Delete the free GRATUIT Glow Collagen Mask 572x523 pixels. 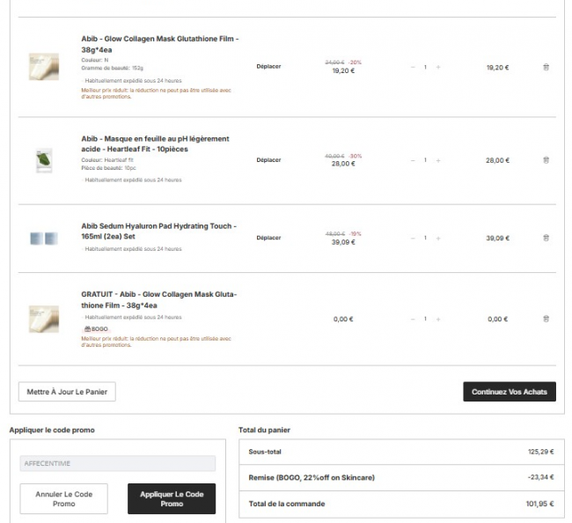[546, 319]
